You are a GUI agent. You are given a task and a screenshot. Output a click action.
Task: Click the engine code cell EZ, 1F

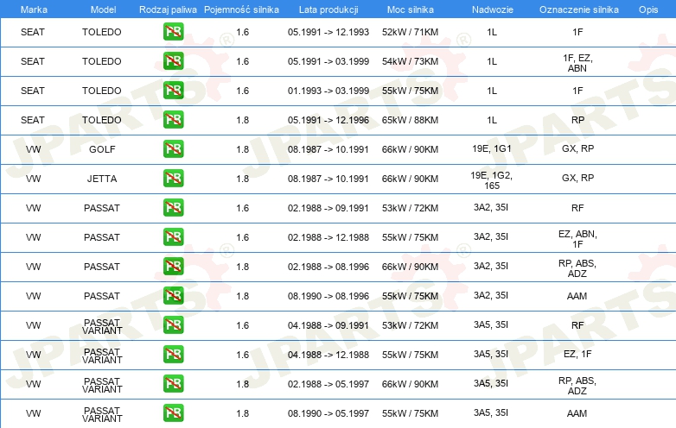577,354
